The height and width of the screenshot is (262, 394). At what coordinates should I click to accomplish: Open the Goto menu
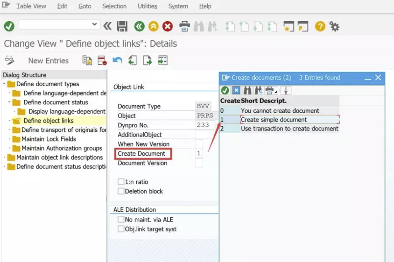(84, 6)
